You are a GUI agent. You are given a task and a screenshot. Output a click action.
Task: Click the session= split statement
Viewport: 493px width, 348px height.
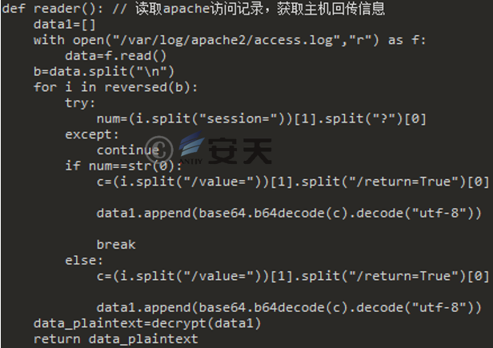261,119
